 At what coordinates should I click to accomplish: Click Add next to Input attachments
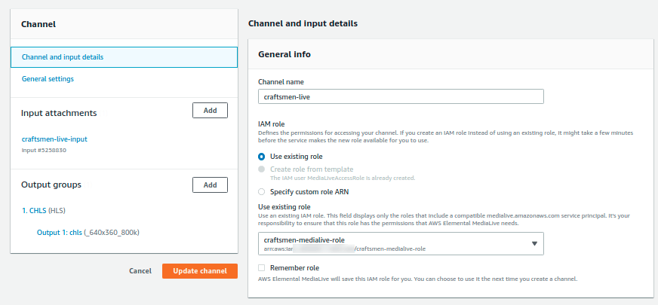tap(210, 111)
